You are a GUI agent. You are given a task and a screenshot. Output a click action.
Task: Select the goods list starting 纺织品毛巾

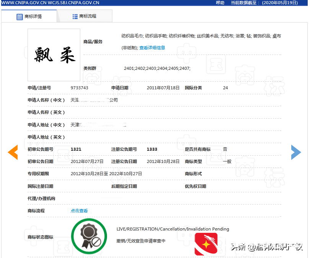201,42
